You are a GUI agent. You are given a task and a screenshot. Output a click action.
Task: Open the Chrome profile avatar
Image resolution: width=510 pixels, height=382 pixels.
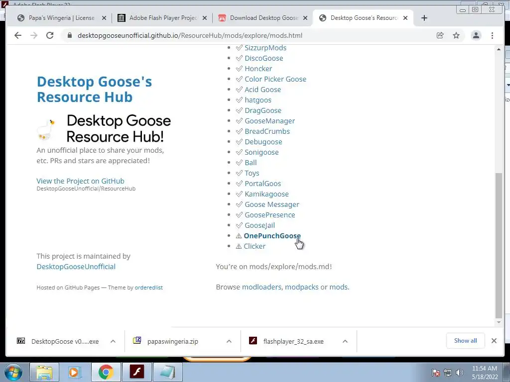click(x=476, y=35)
